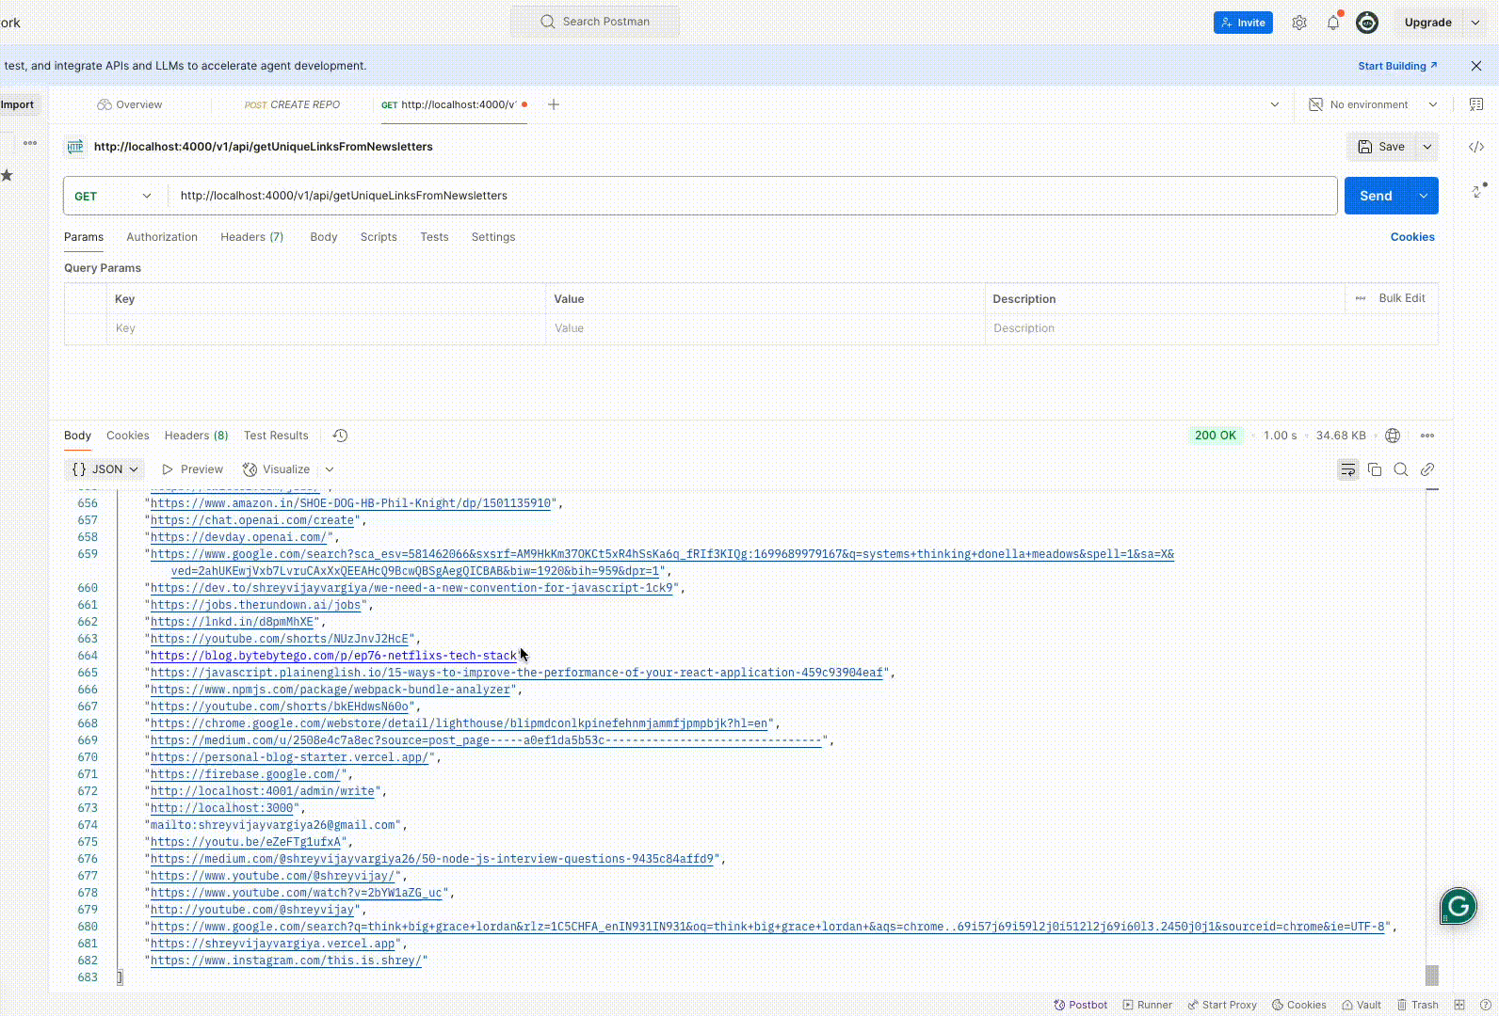Open the help icon in the status bar
This screenshot has height=1016, width=1499.
tap(1486, 1005)
